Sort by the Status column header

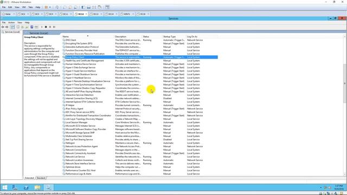tap(152, 36)
